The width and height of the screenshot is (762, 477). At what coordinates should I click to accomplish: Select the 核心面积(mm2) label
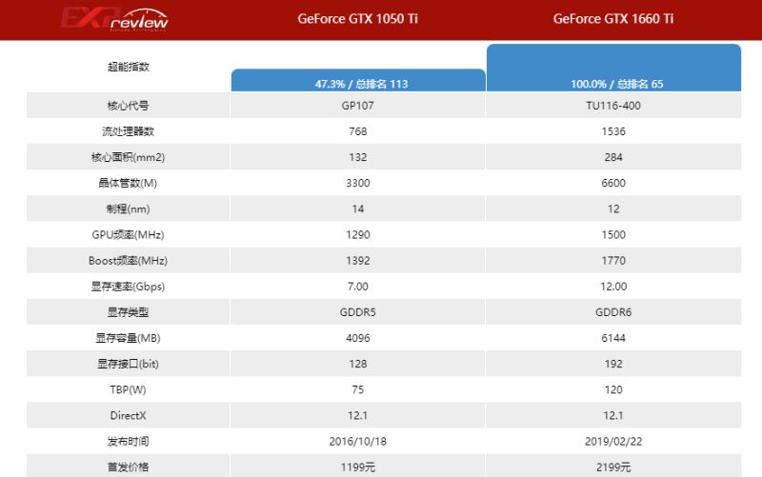point(129,157)
